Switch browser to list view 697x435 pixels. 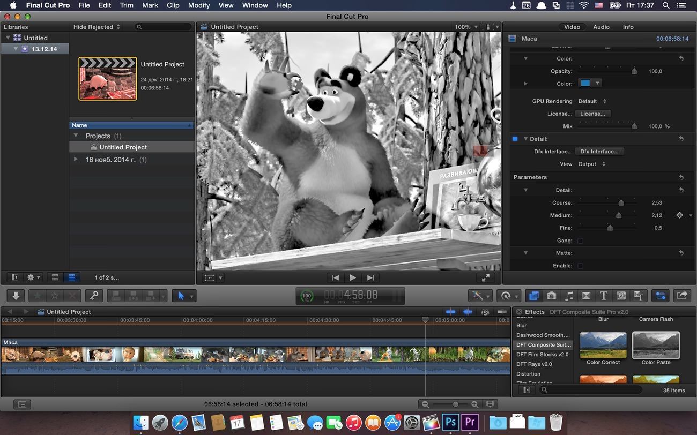click(x=71, y=277)
